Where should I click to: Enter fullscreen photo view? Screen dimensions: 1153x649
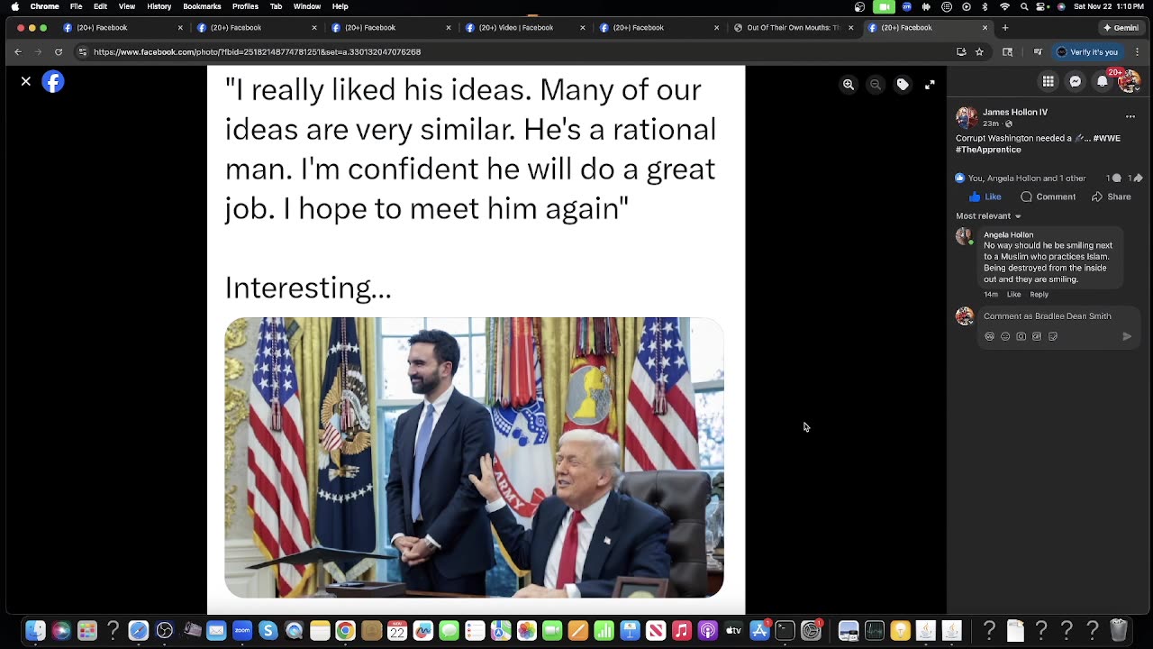[930, 84]
